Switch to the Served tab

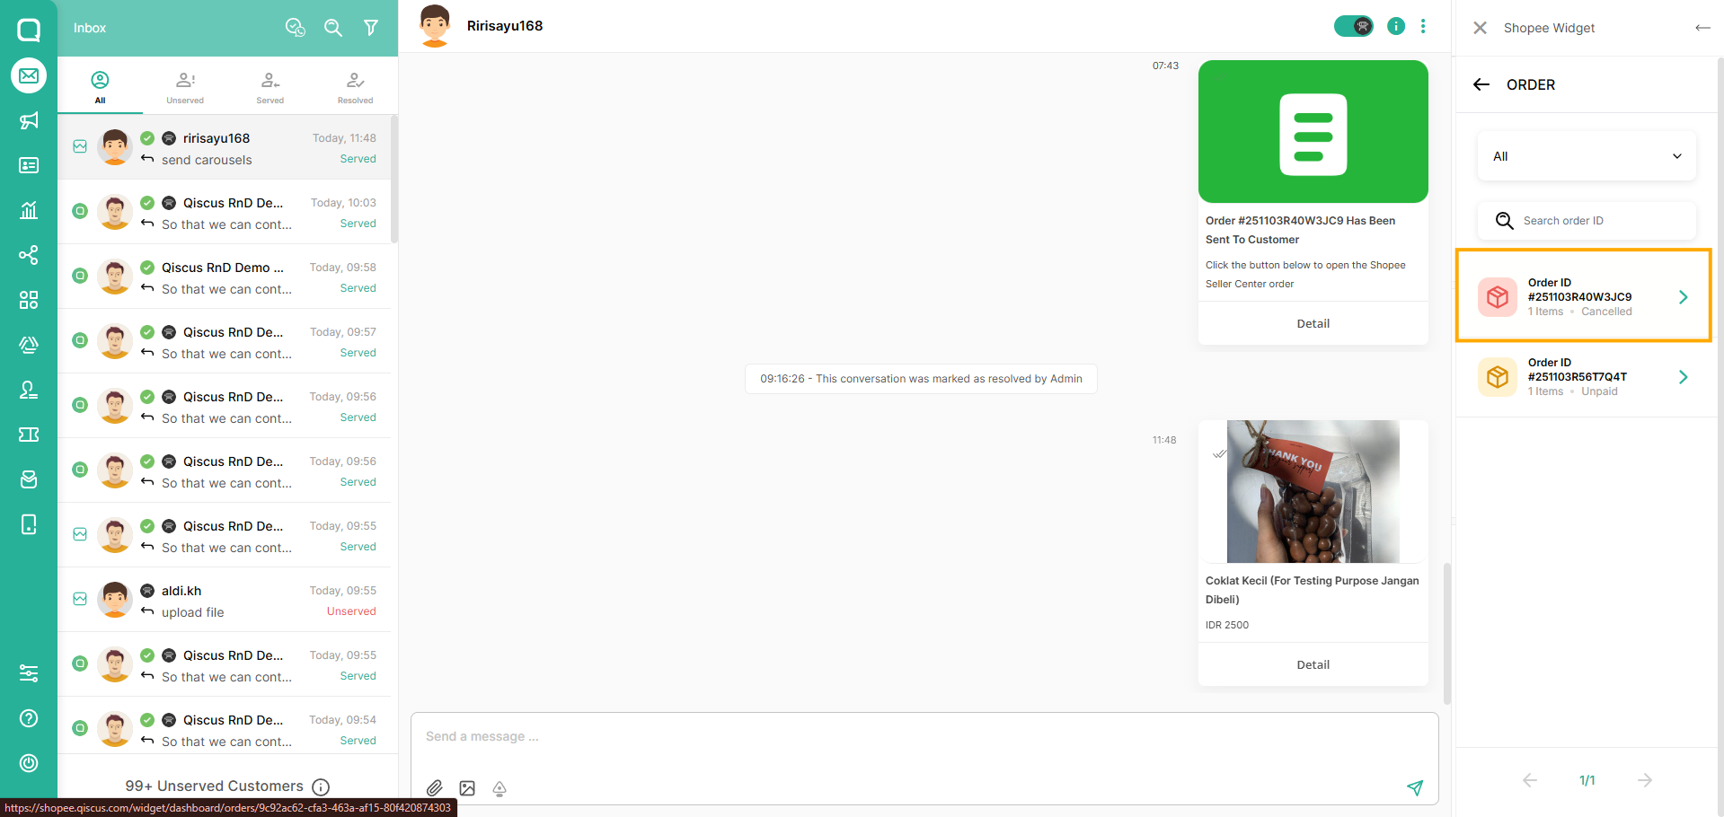270,86
